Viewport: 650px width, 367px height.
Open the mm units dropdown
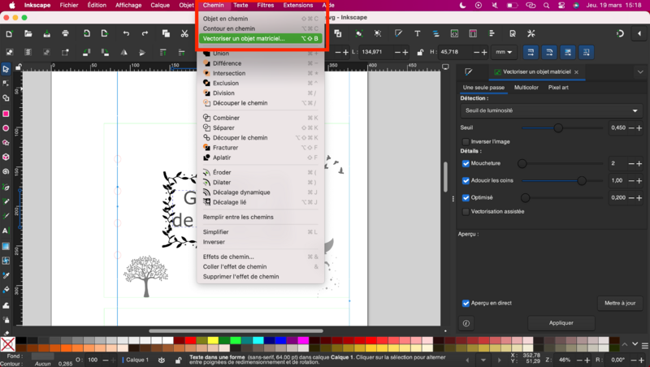tap(504, 52)
